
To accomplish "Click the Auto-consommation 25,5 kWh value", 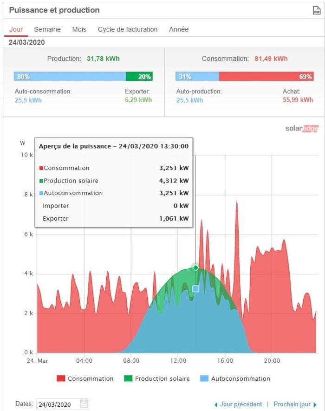I will (28, 100).
